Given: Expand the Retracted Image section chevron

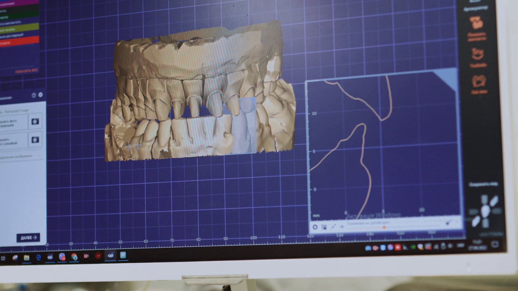Looking at the screenshot, I should click(39, 109).
